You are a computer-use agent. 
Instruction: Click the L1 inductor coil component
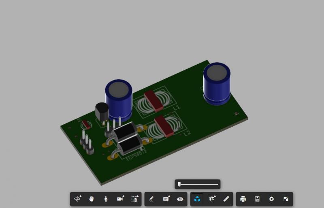click(x=153, y=101)
